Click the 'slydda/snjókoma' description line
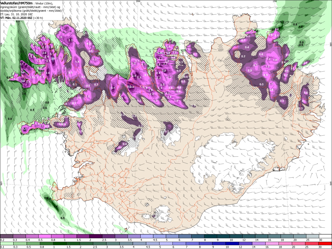332x249 pixels. [31, 11]
